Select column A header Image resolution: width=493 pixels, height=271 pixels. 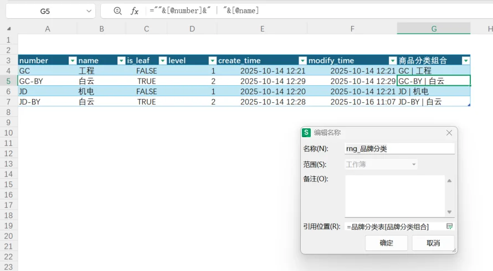pos(48,29)
